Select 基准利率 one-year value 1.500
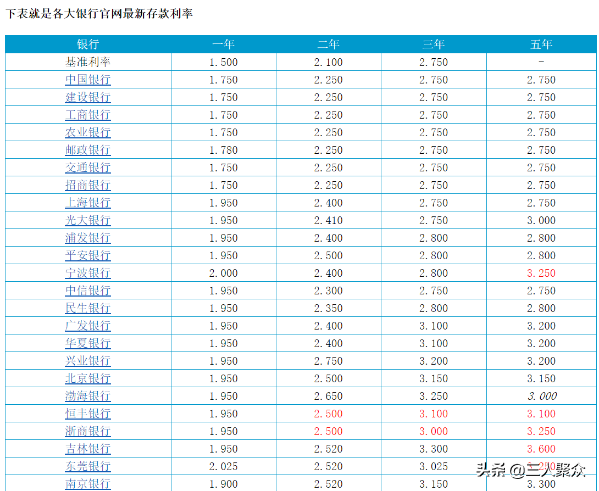The width and height of the screenshot is (599, 491). (224, 62)
